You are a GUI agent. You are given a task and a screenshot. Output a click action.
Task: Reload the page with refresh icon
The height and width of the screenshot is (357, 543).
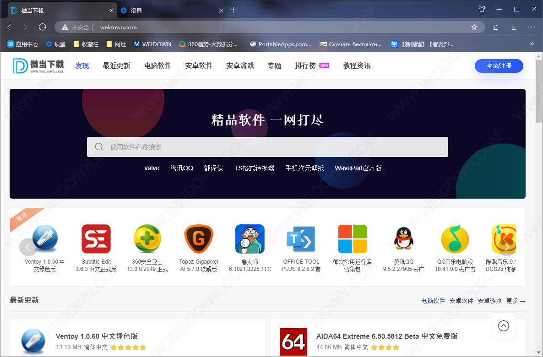click(42, 27)
